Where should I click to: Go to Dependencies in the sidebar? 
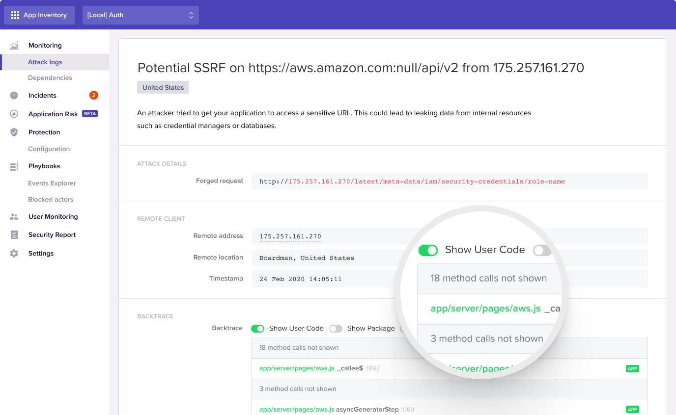pos(50,78)
